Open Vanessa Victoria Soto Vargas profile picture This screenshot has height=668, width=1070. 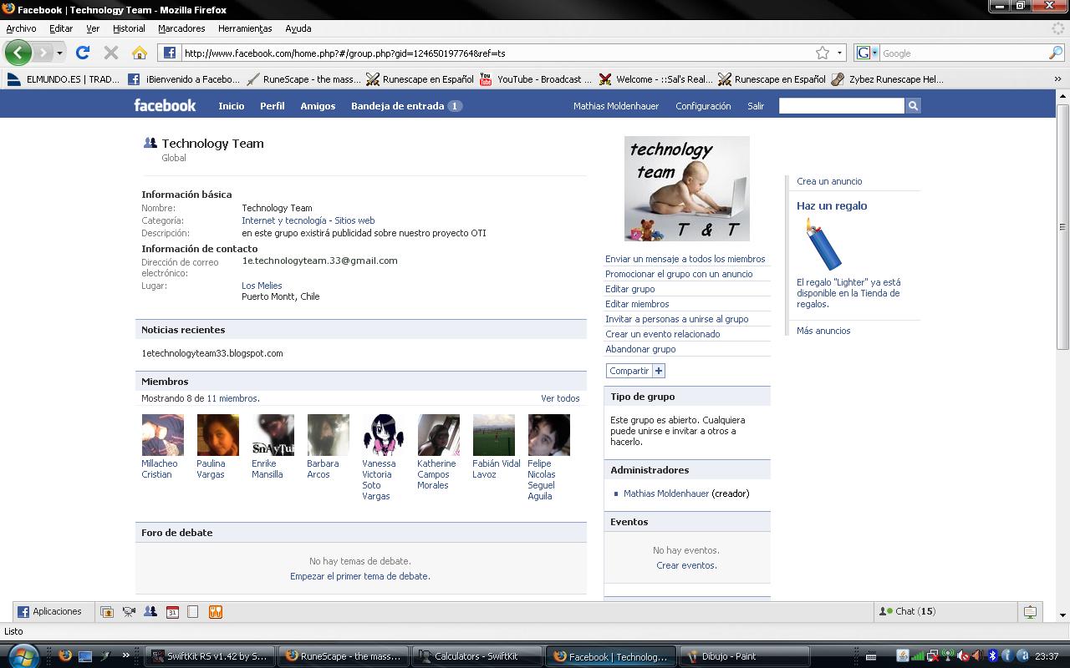click(x=384, y=435)
